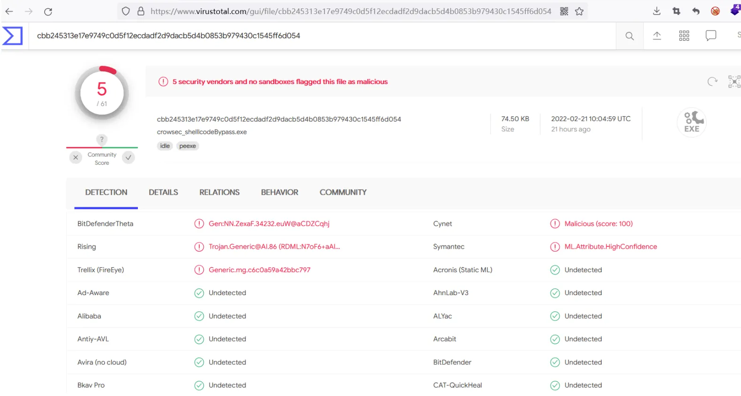This screenshot has width=741, height=396.
Task: Click the purple extension icon at far right
Action: pyautogui.click(x=735, y=10)
